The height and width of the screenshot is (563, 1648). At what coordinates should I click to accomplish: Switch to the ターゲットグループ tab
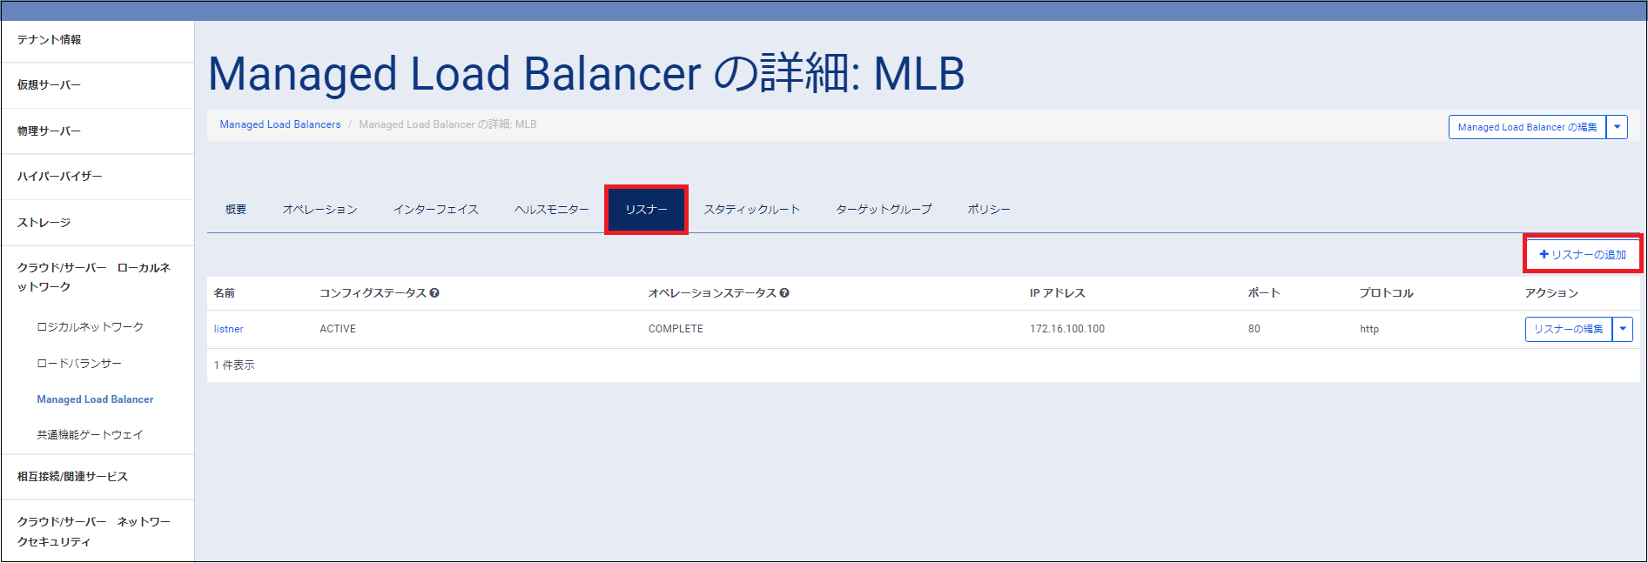pos(884,210)
